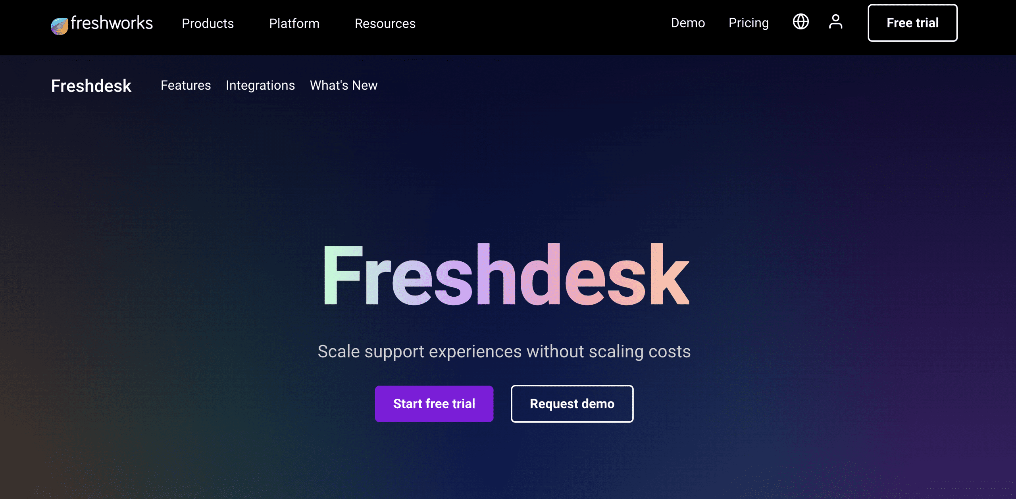Expand the Products dropdown menu
This screenshot has width=1016, height=499.
pos(208,23)
